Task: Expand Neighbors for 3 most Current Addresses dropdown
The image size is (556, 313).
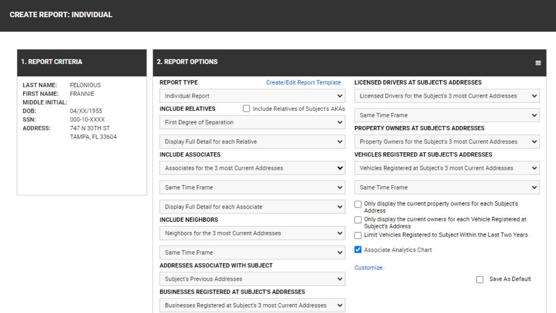Action: [x=252, y=233]
